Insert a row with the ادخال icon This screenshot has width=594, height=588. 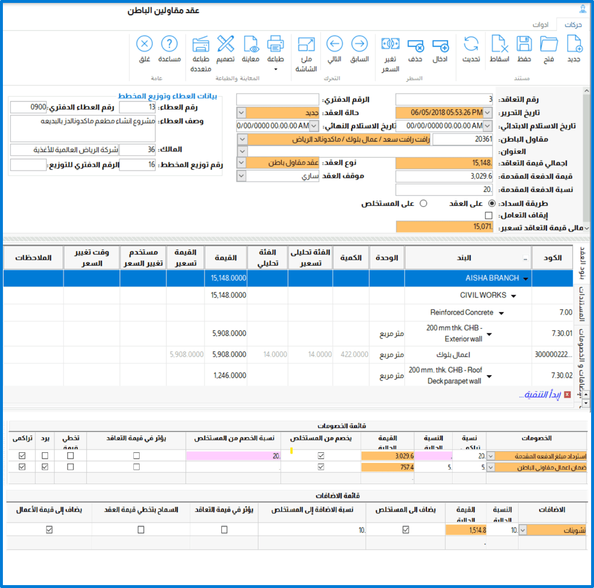[440, 45]
